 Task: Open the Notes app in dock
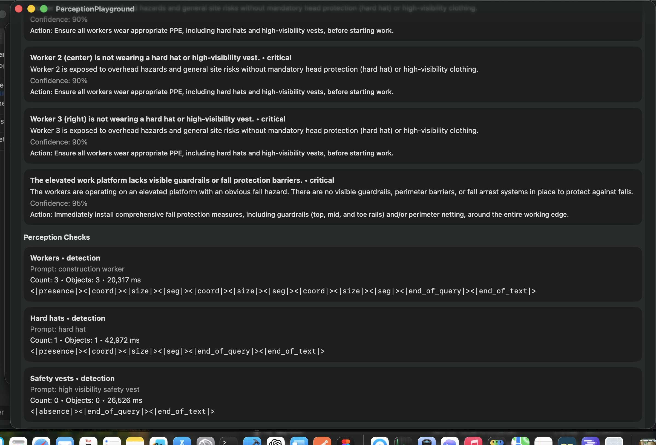coord(135,441)
